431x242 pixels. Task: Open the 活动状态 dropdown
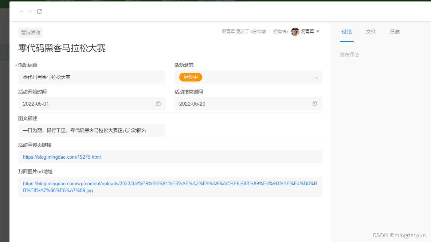(x=248, y=77)
